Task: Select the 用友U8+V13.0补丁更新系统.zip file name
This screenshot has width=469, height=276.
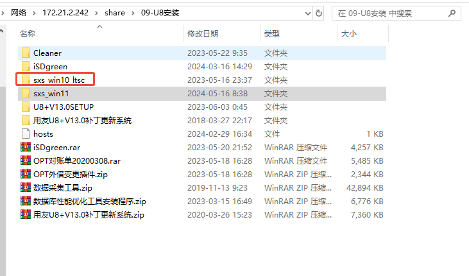Action: click(89, 214)
